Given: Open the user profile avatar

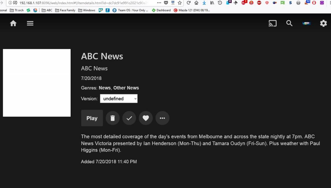Looking at the screenshot, I should pyautogui.click(x=306, y=23).
